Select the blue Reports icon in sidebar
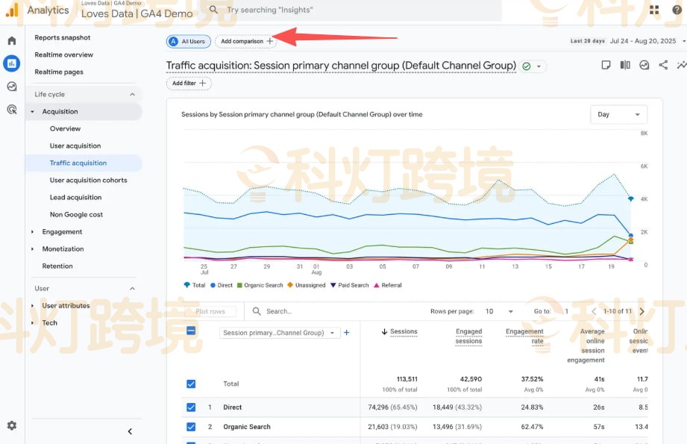Viewport: 687px width, 444px height. pos(11,63)
